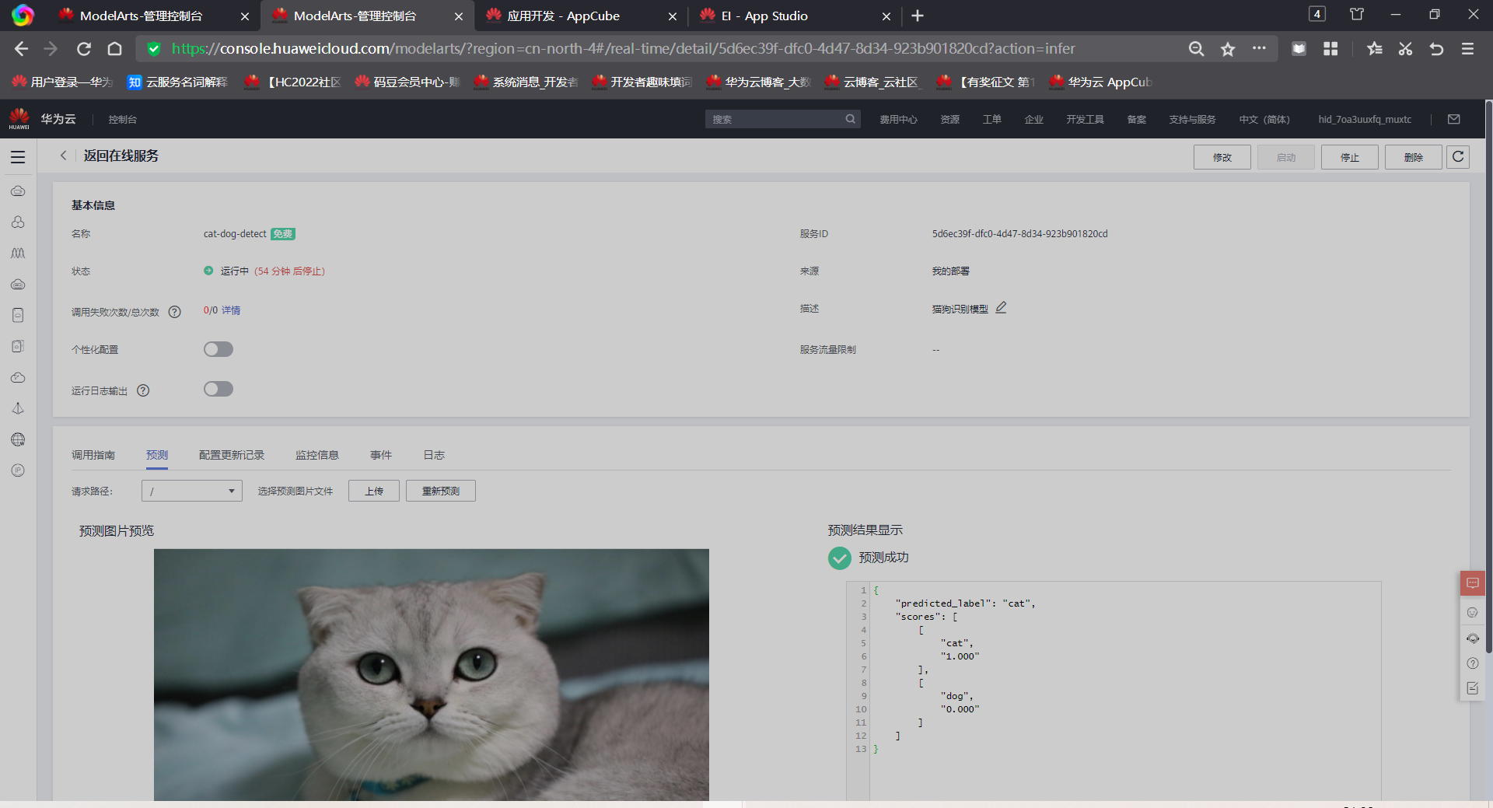Screen dimensions: 1493x808
Task: Go to browser home page
Action: click(x=114, y=49)
